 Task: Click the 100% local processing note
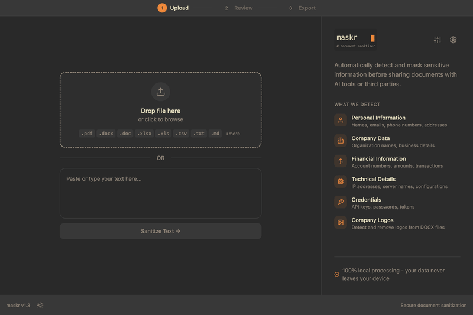tap(393, 274)
